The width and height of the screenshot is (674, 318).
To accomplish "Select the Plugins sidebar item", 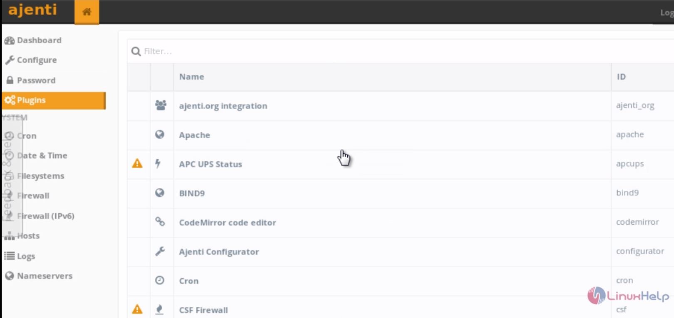I will 53,100.
